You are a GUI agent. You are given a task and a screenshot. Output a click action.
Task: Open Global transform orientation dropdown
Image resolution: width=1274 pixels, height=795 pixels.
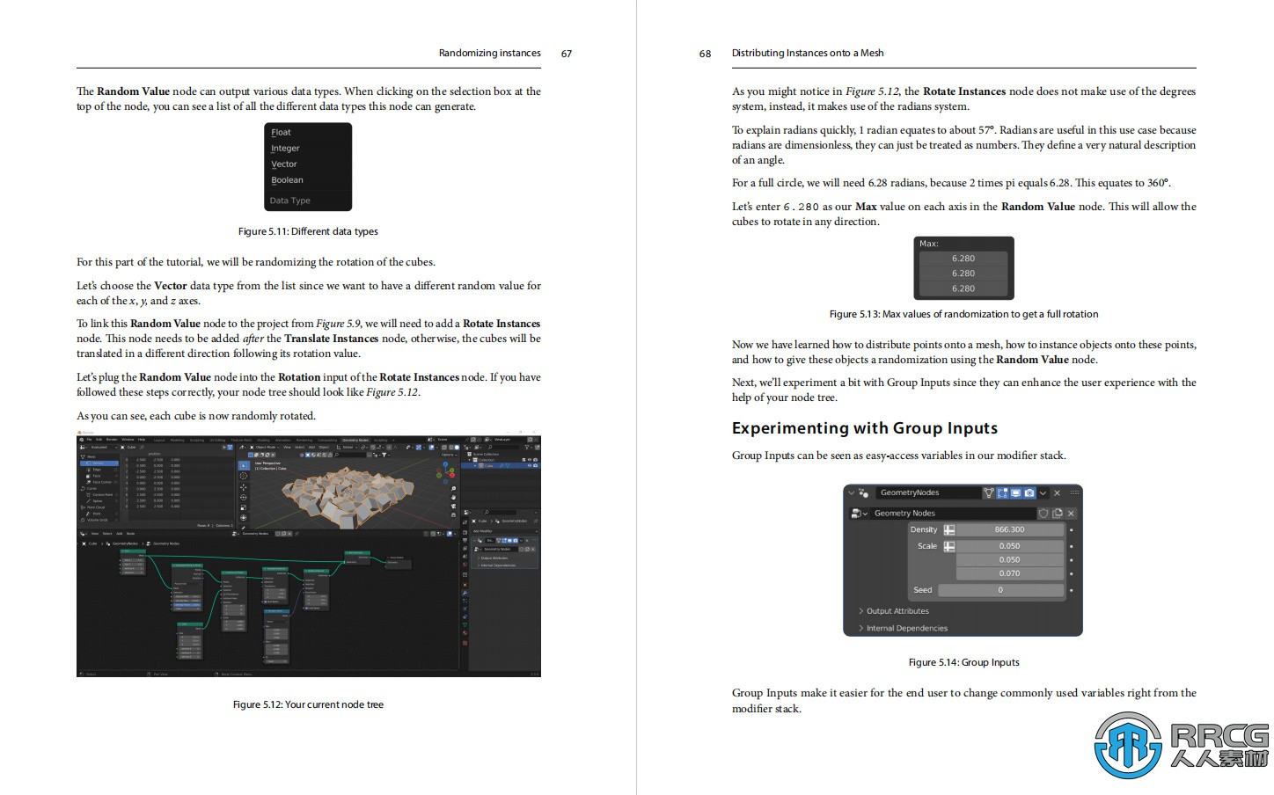346,448
